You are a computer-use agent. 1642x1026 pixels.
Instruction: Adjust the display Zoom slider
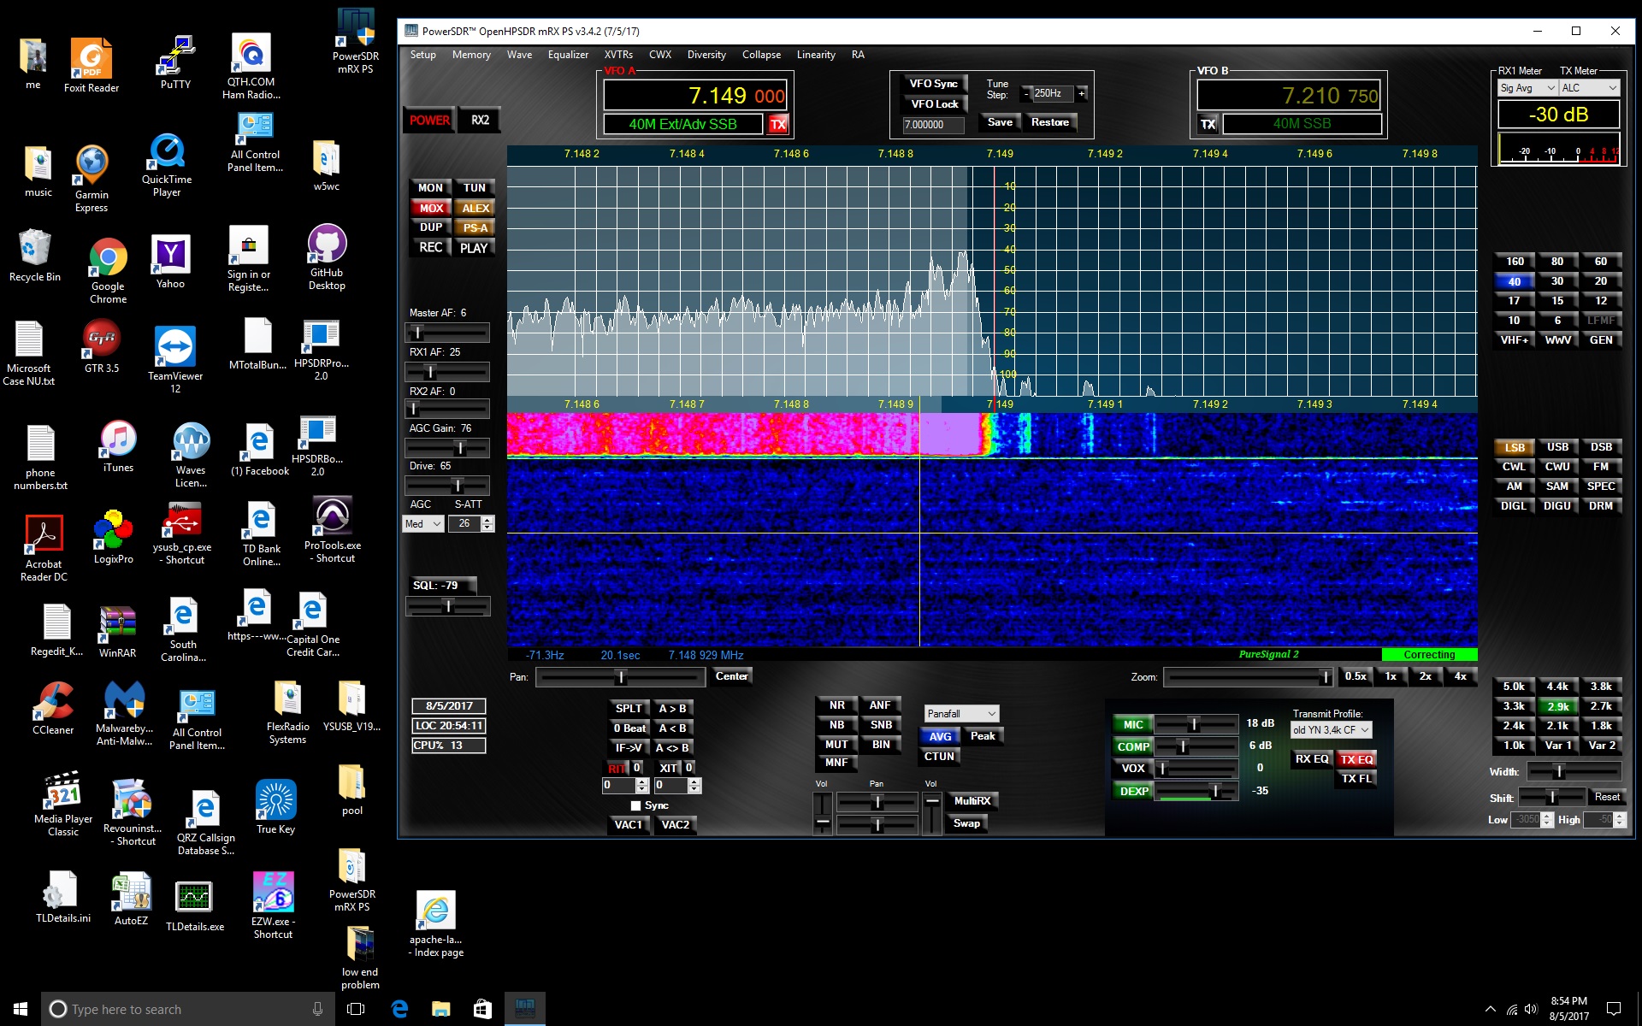(1249, 677)
